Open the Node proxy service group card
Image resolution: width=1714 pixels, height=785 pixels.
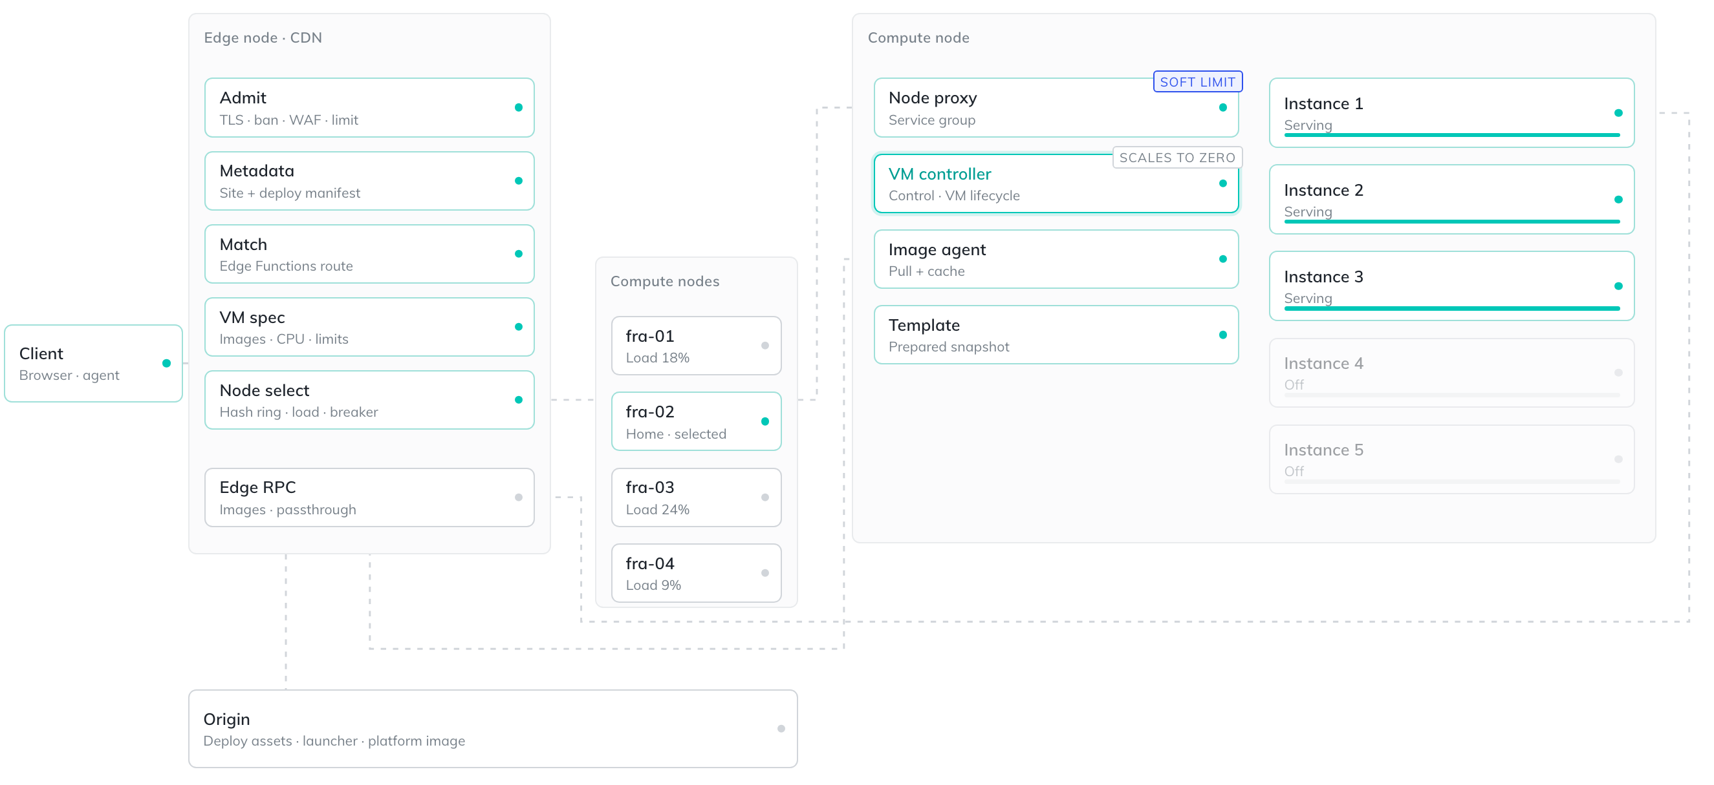pyautogui.click(x=1056, y=108)
